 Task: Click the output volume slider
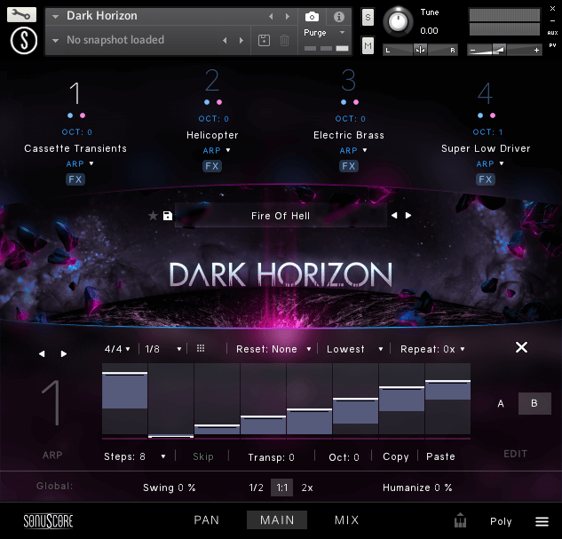pyautogui.click(x=504, y=50)
